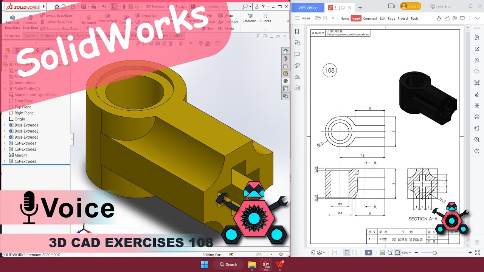Toggle the SolidWorks Select cursor tool
This screenshot has width=484, height=272.
[113, 6]
